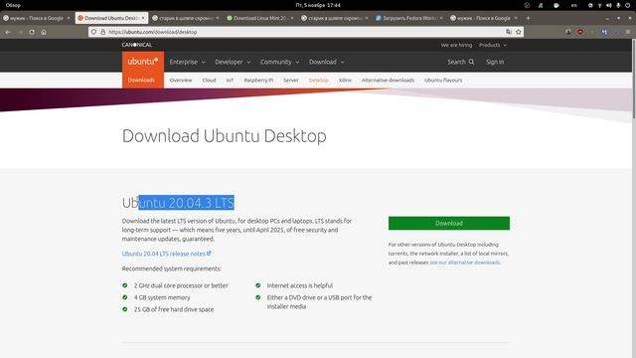The width and height of the screenshot is (636, 358).
Task: Go back to the previous page
Action: point(8,32)
